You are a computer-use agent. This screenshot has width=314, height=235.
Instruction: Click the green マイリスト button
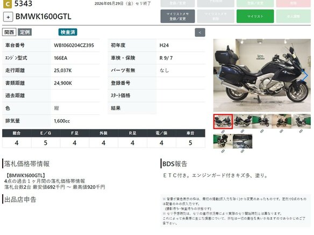point(255,16)
